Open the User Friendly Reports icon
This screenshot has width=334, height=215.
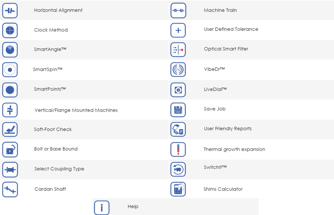(178, 129)
